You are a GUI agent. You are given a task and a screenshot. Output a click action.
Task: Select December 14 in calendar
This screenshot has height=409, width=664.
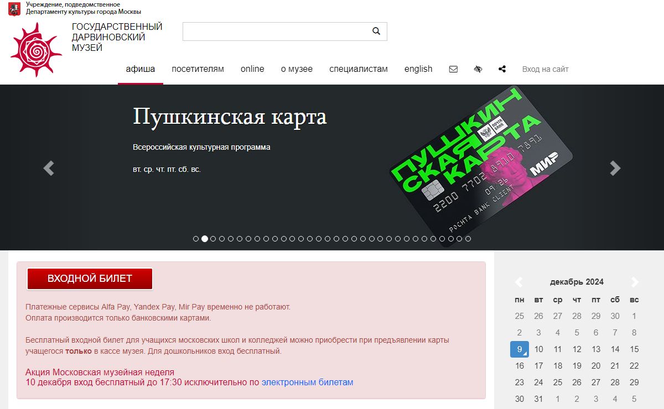click(615, 349)
